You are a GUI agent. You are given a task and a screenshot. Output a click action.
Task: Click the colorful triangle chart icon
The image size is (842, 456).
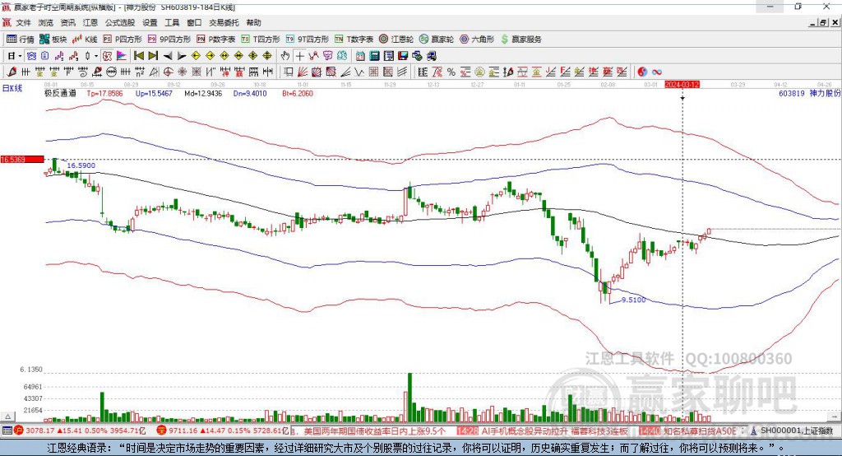click(x=122, y=56)
